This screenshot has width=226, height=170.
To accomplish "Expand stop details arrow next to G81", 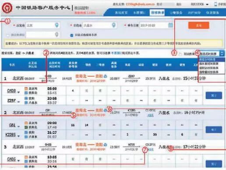I will pyautogui.click(x=18, y=126).
